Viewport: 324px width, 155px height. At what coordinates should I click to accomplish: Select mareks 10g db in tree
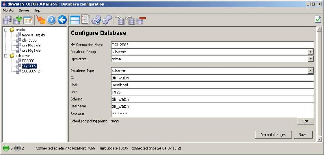[x=33, y=35]
